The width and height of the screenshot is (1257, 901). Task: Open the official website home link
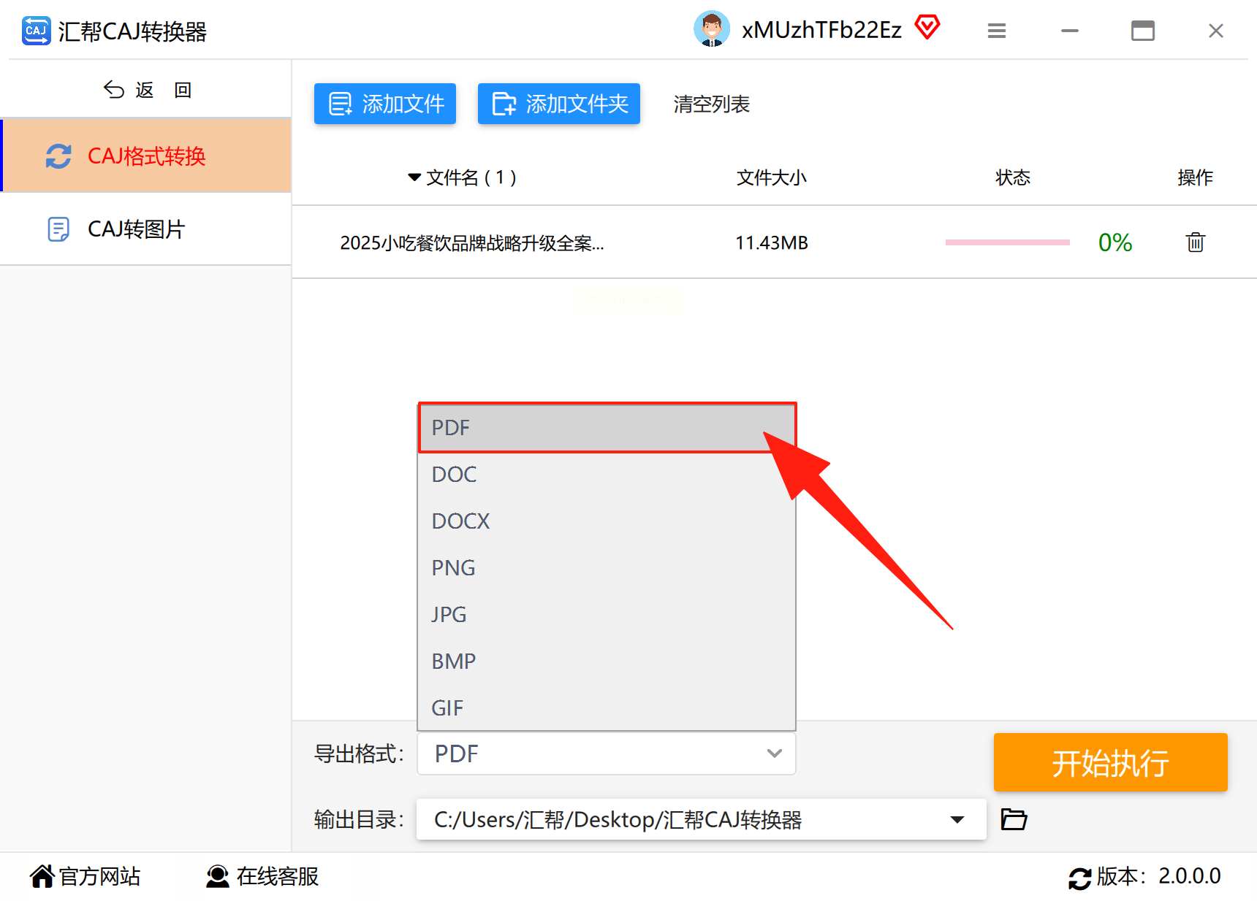point(86,876)
